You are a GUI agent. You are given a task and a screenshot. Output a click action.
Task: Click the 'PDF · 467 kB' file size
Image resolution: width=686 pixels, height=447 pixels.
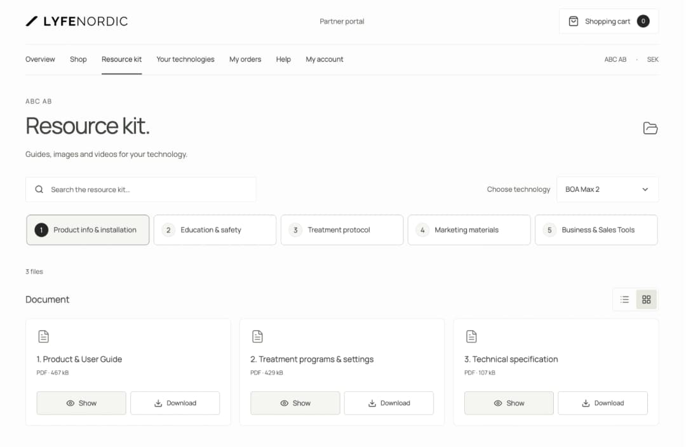53,373
